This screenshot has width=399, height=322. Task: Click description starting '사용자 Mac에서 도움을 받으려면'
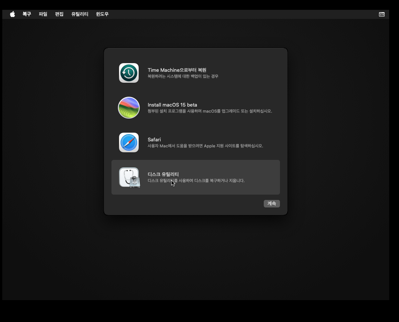205,146
